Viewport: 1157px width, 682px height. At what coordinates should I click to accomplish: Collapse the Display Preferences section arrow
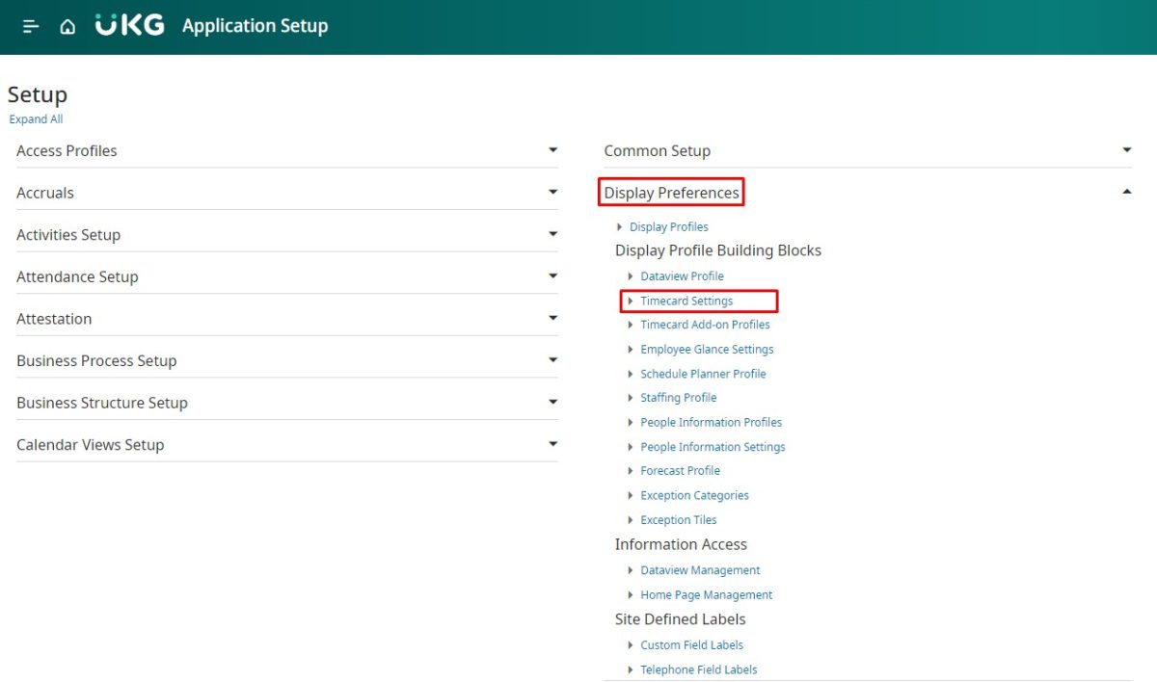pos(1126,193)
